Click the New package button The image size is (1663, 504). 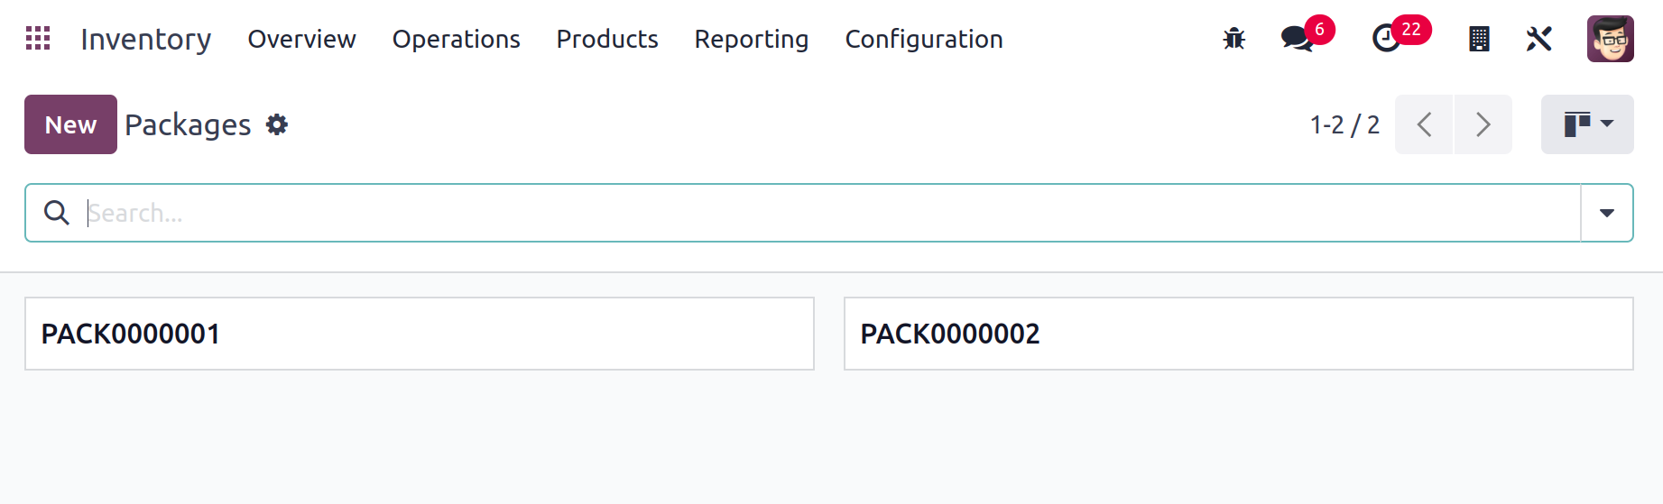pyautogui.click(x=70, y=124)
